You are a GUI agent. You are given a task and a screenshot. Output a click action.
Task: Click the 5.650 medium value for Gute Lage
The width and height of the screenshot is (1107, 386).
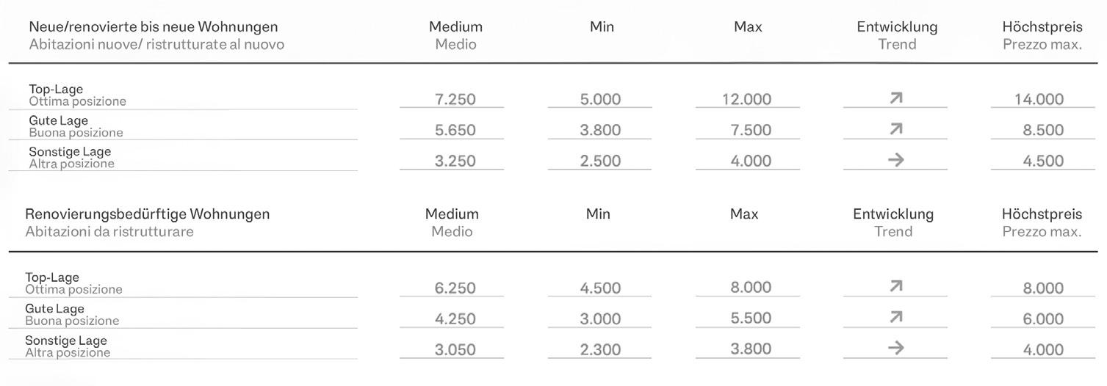pyautogui.click(x=455, y=130)
